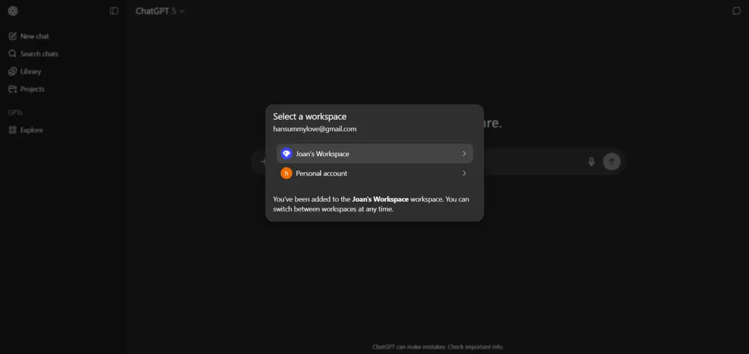
Task: Collapse sidebar using the panel toggle icon
Action: pyautogui.click(x=114, y=11)
